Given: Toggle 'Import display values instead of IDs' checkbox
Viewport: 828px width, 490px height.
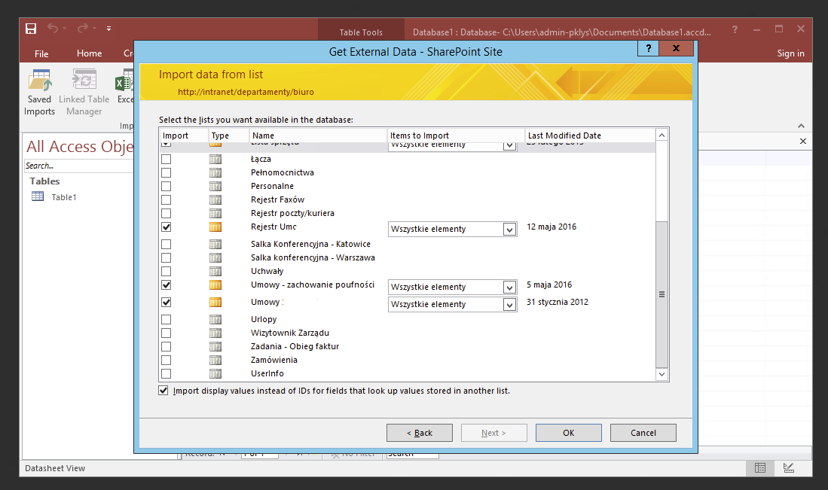Looking at the screenshot, I should coord(163,390).
